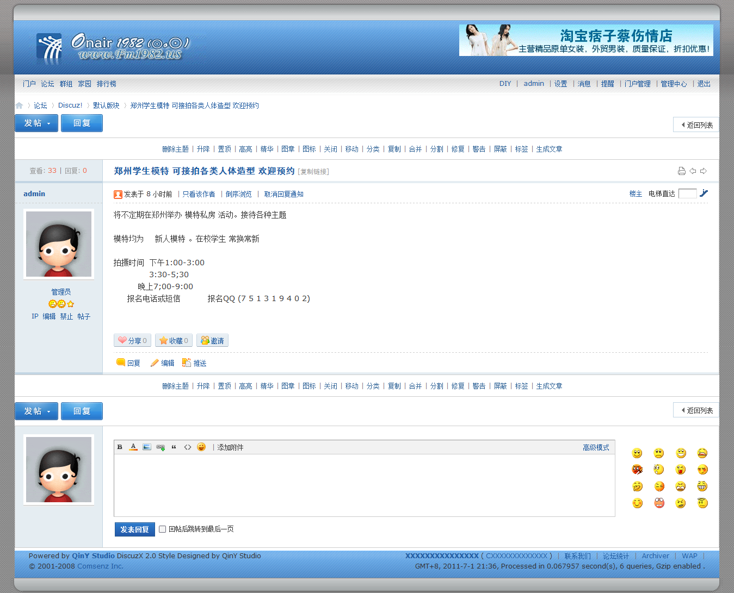The width and height of the screenshot is (734, 593).
Task: Open 论坛统计 in the footer
Action: coord(616,556)
